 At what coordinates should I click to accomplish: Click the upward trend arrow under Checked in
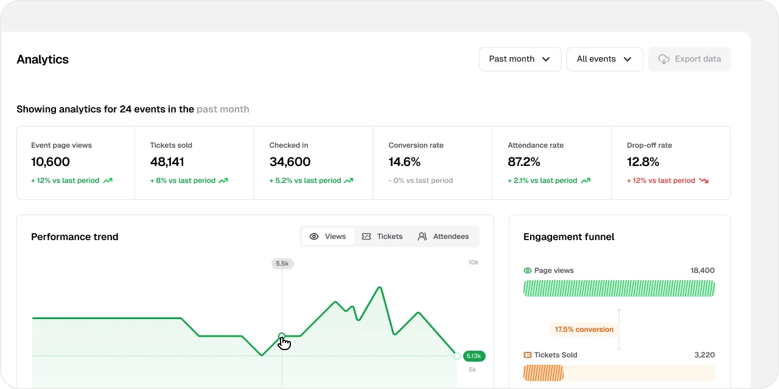coord(349,181)
